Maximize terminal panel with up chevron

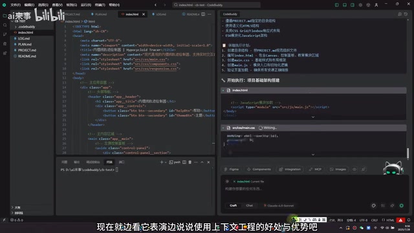coord(202,162)
